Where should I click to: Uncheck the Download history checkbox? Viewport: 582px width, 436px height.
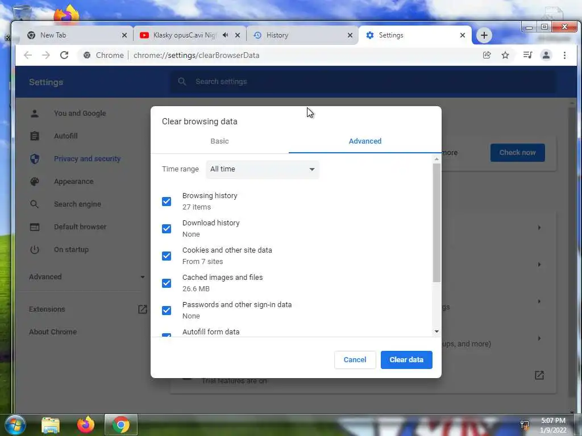point(167,229)
